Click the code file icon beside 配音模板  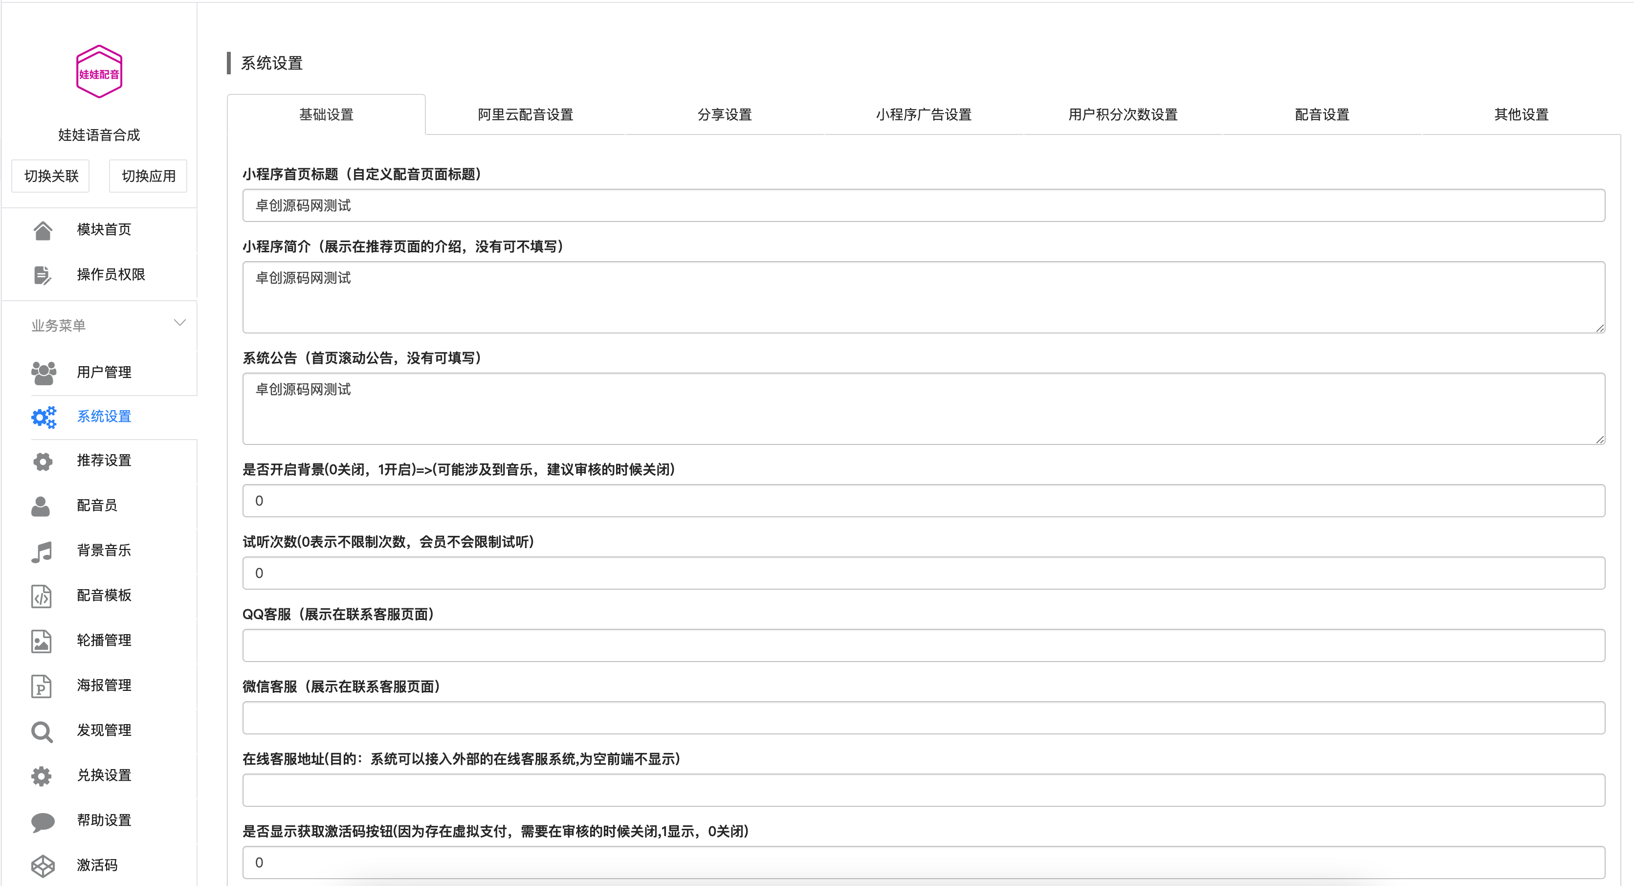(41, 596)
